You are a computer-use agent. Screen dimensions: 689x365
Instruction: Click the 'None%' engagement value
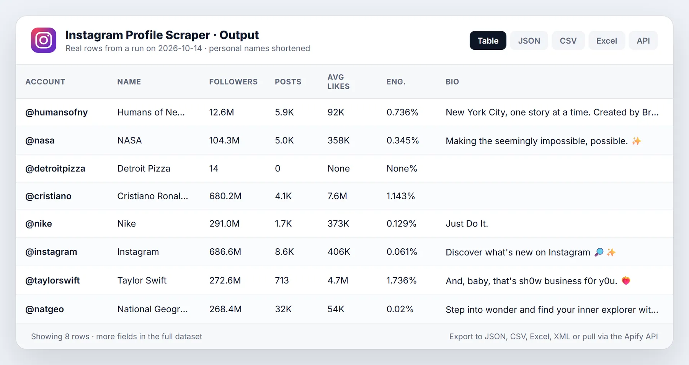(402, 169)
